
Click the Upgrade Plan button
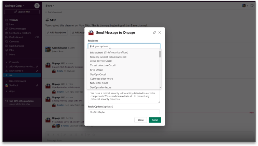click(22, 12)
